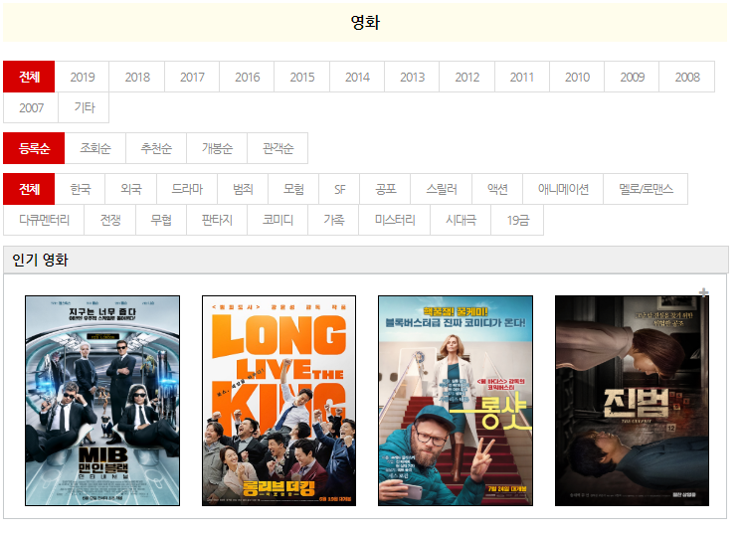The width and height of the screenshot is (741, 534).
Task: Pick the 무협 genre
Action: tap(161, 220)
